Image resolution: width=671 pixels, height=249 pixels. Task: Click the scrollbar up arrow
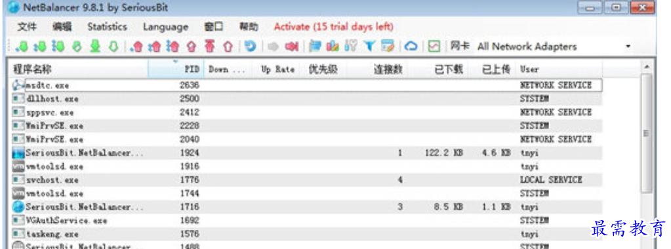[647, 67]
